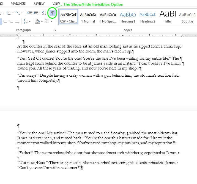Click the line break arrow after "reputation."
This screenshot has width=197, height=184.
click(x=177, y=143)
